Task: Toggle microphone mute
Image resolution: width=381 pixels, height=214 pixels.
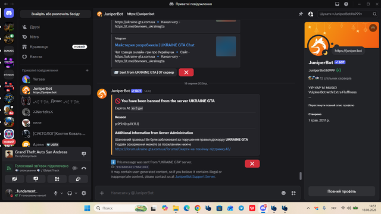Action: pyautogui.click(x=55, y=193)
